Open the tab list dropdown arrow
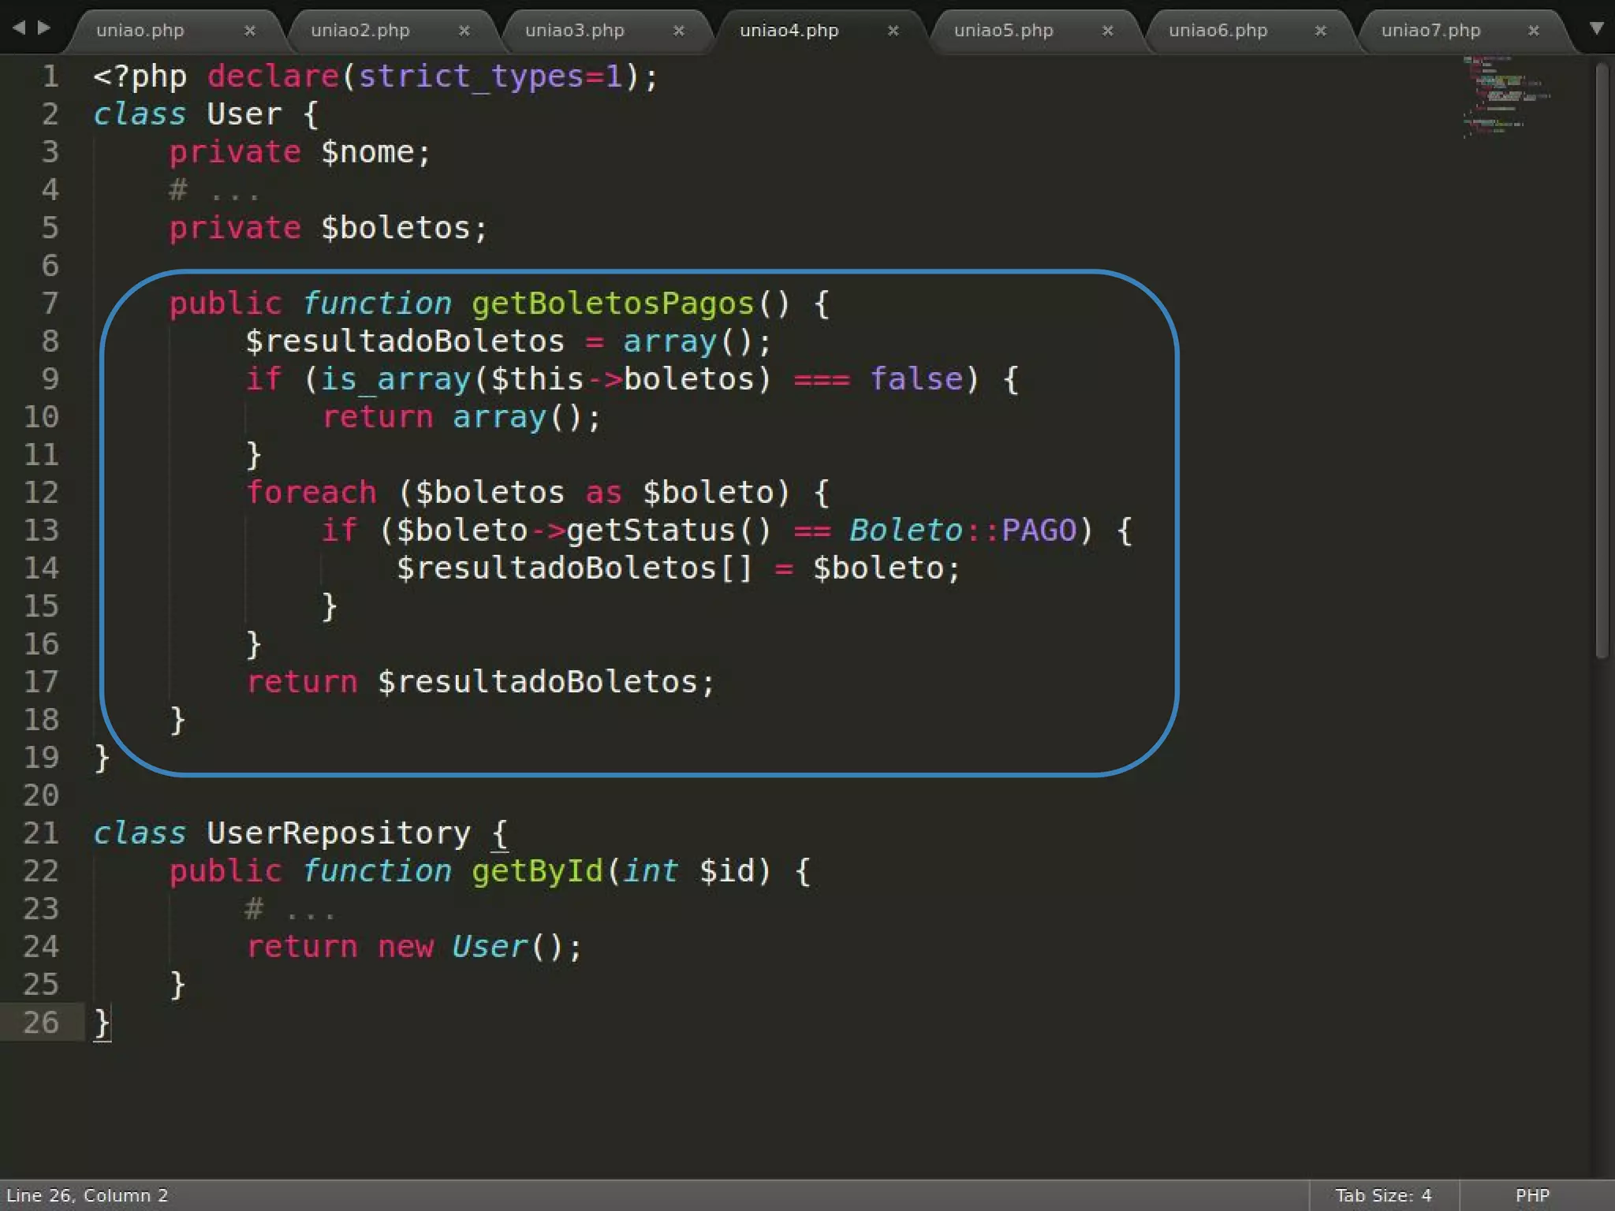Image resolution: width=1615 pixels, height=1211 pixels. (1596, 28)
